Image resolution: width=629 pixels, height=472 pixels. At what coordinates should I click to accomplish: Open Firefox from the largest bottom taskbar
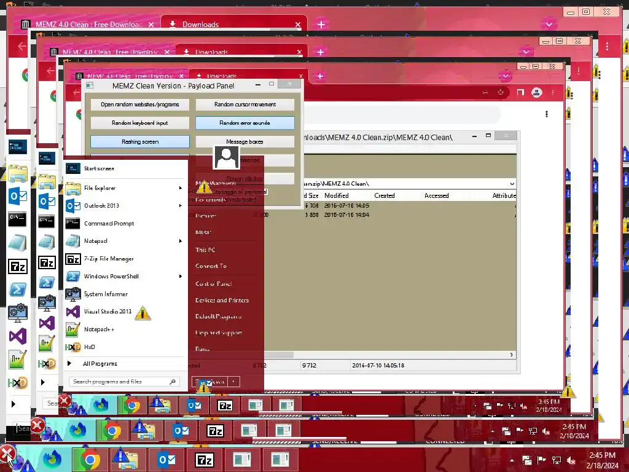point(53,460)
